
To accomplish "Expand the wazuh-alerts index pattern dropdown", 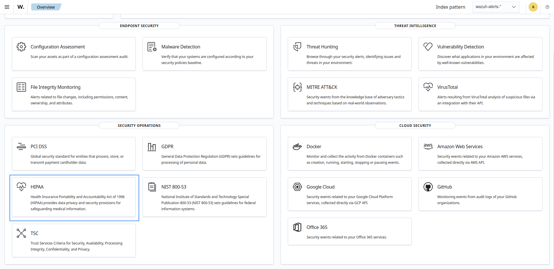I will click(496, 7).
